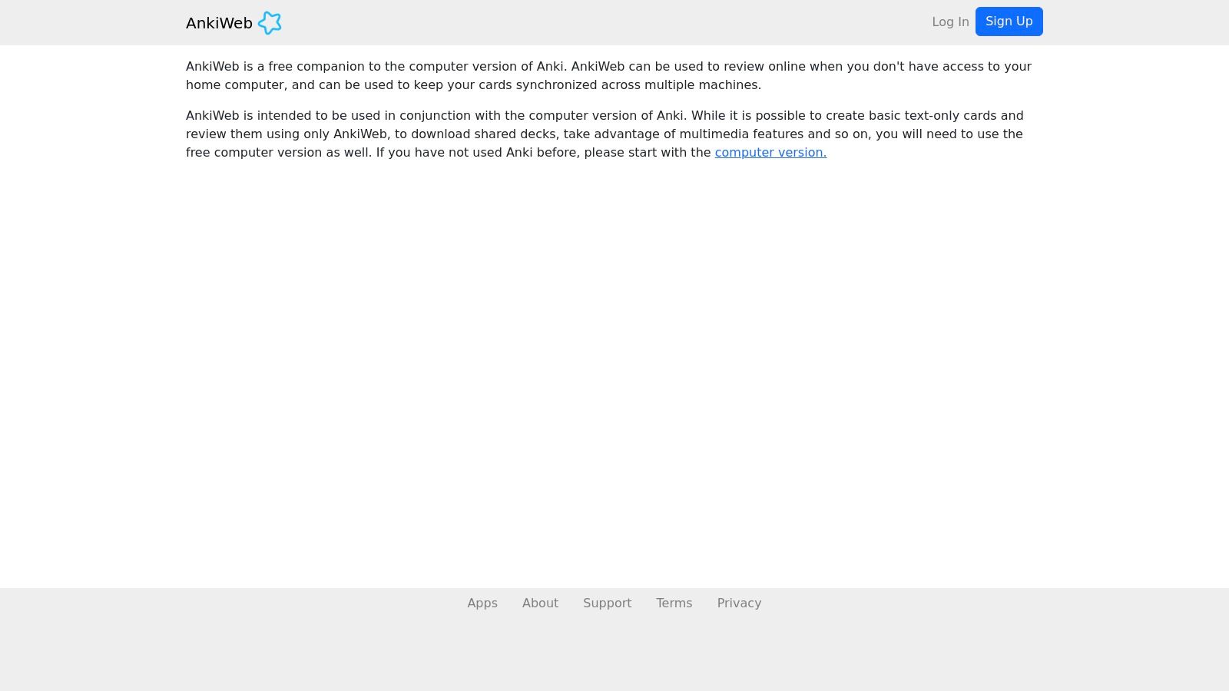Click the AnkiWeb wordmark to go home
This screenshot has height=691, width=1229.
pos(220,23)
